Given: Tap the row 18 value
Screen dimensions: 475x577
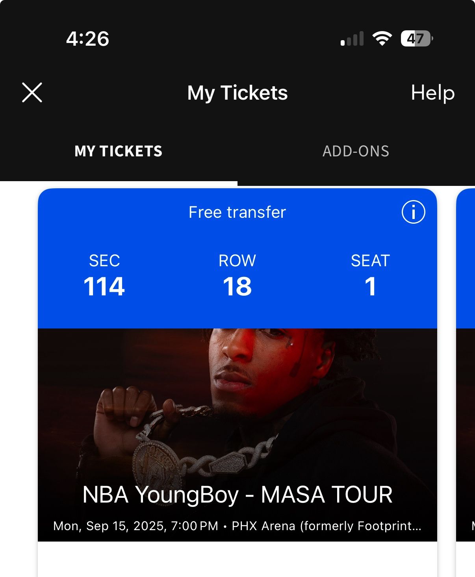Looking at the screenshot, I should (237, 286).
